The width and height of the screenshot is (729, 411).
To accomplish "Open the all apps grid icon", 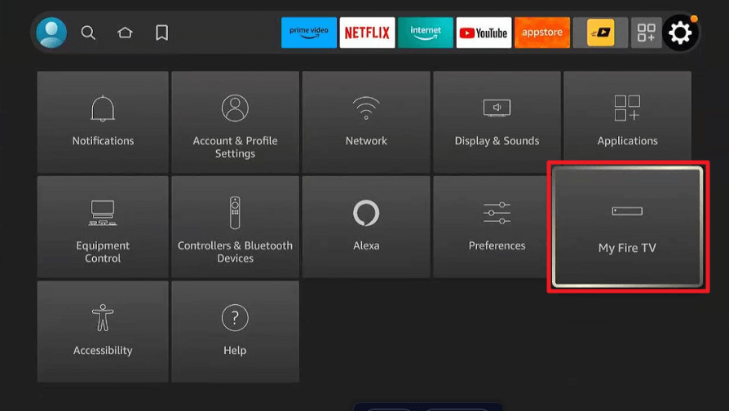I will point(647,33).
